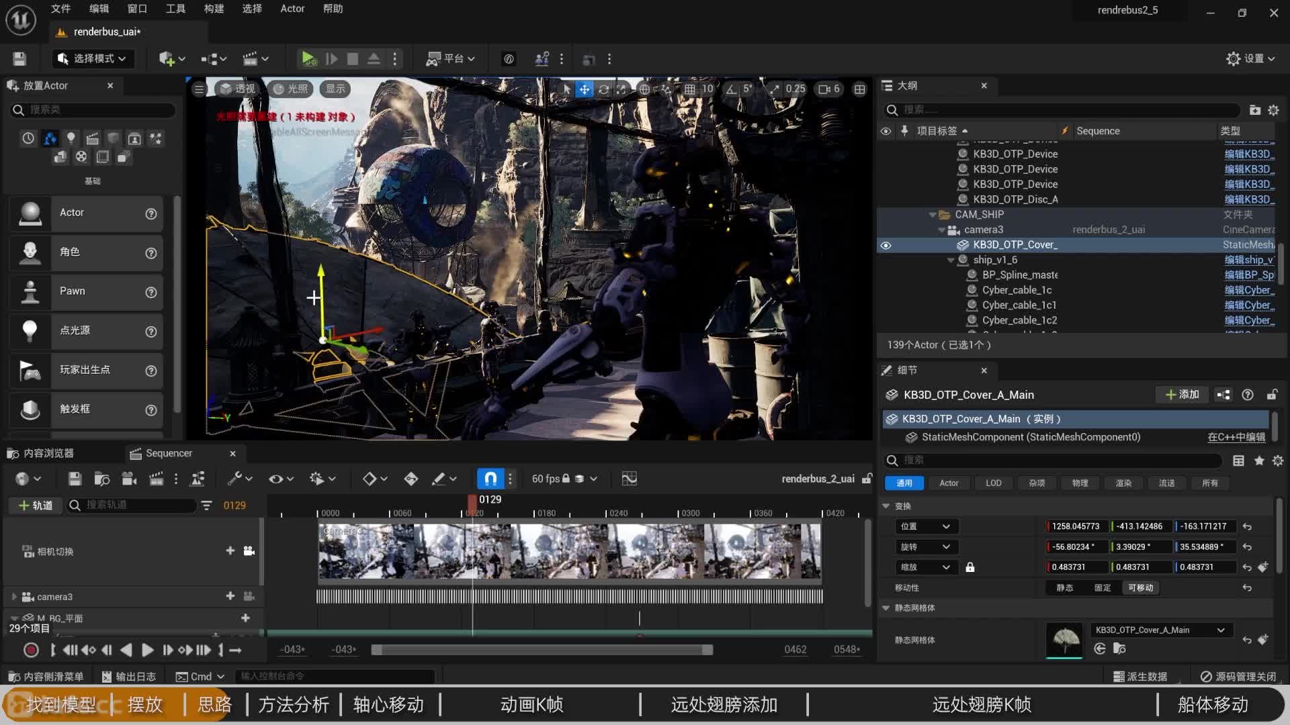Select the recently placed clock icon
This screenshot has height=725, width=1290.
click(28, 138)
